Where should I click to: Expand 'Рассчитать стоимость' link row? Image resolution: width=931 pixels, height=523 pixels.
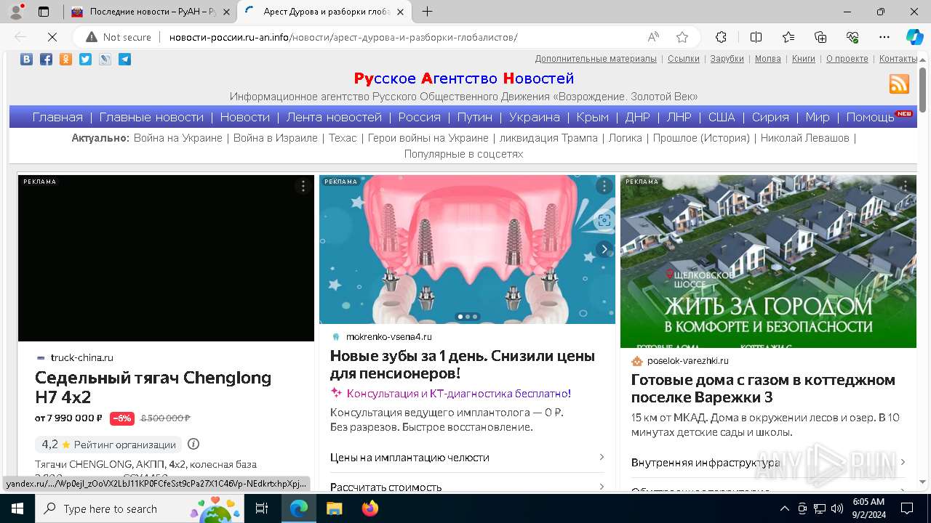click(x=467, y=487)
